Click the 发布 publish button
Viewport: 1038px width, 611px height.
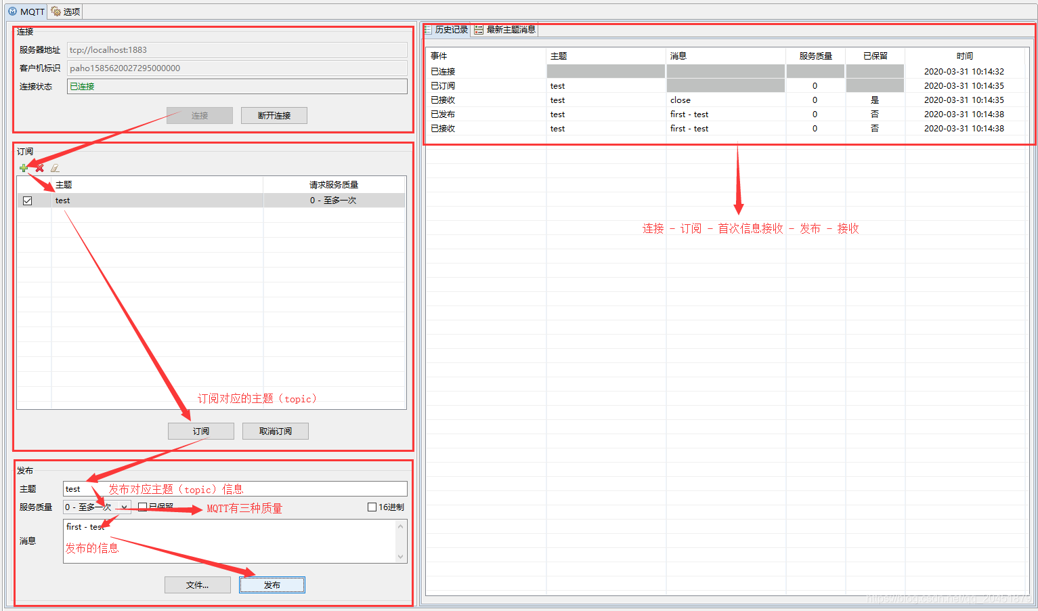(x=272, y=585)
